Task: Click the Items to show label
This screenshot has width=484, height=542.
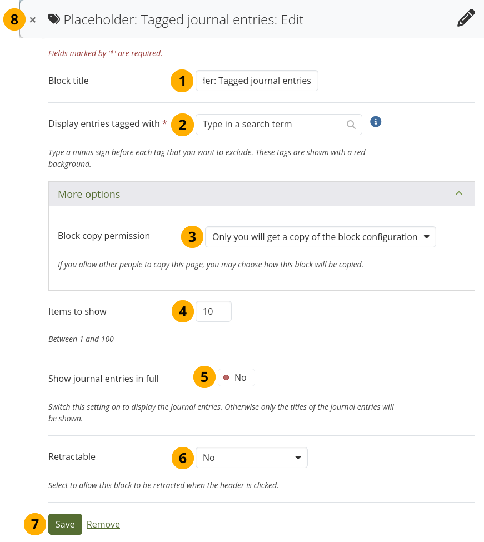Action: tap(77, 311)
